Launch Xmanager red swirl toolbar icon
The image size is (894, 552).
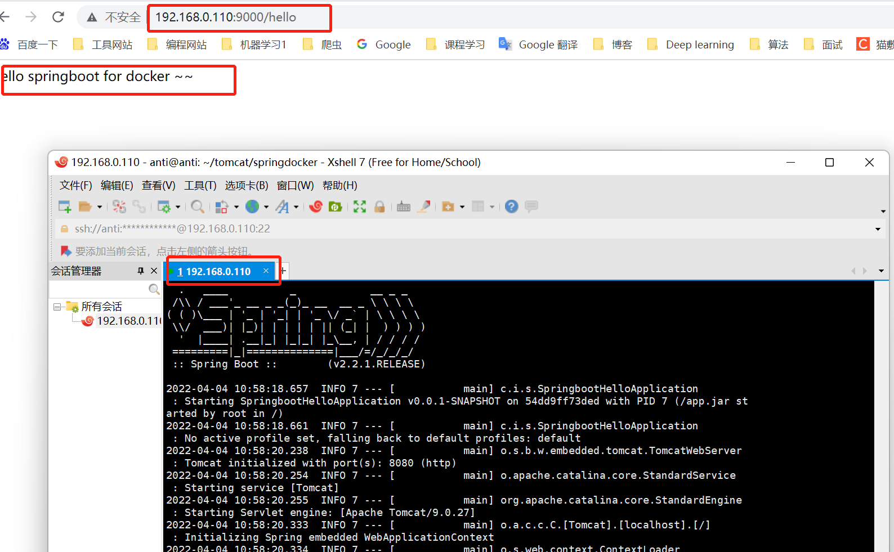[316, 207]
